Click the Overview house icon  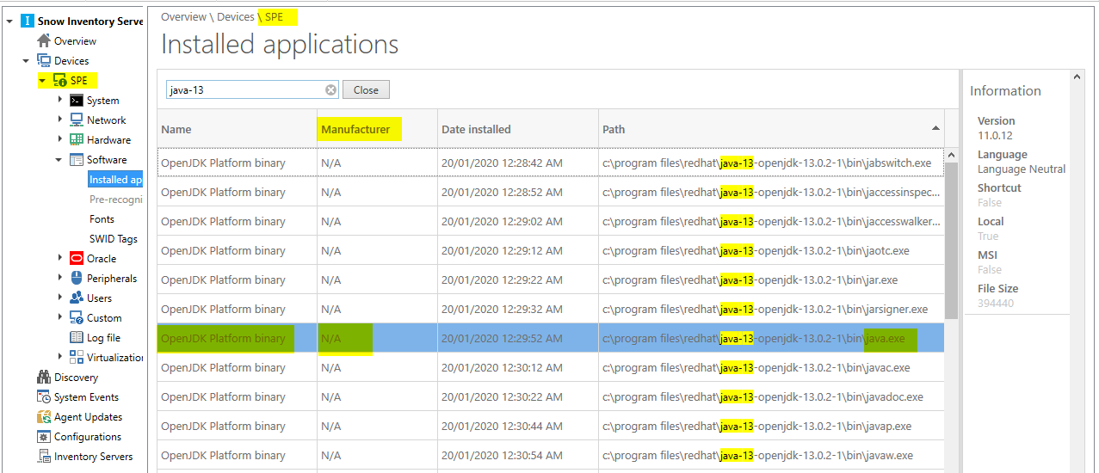click(x=44, y=40)
